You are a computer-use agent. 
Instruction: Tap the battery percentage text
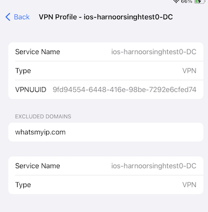coord(186,1)
